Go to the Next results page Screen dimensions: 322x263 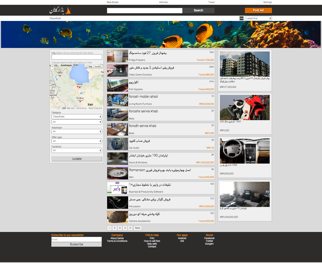137,228
